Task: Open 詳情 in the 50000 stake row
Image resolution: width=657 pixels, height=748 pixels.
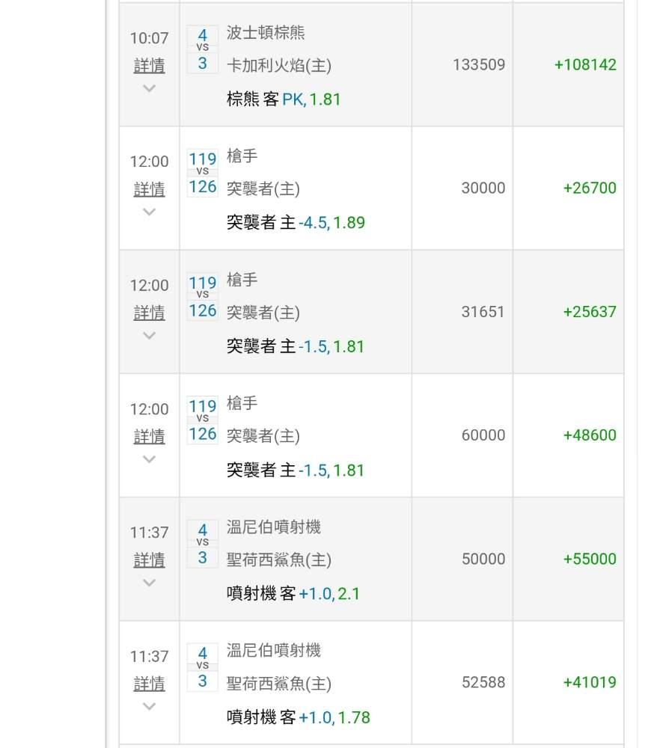Action: pos(149,560)
